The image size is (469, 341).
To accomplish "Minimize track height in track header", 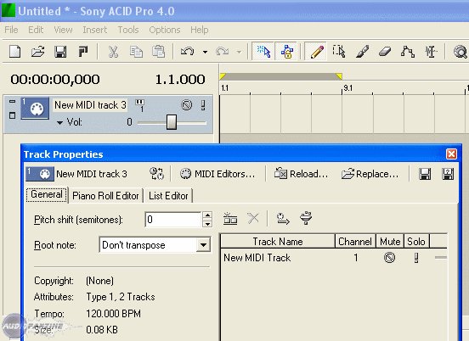I will click(12, 102).
